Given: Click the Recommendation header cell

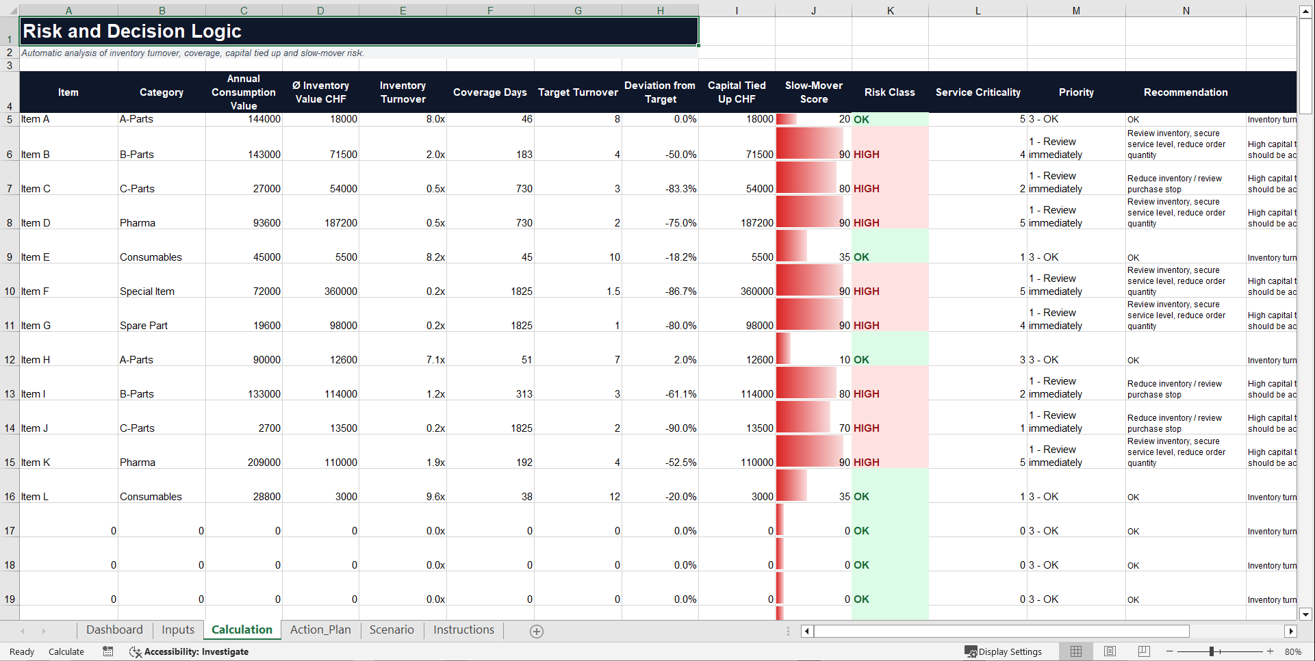Looking at the screenshot, I should pos(1186,92).
